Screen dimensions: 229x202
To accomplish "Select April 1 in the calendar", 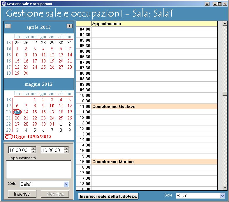I will pos(17,49).
